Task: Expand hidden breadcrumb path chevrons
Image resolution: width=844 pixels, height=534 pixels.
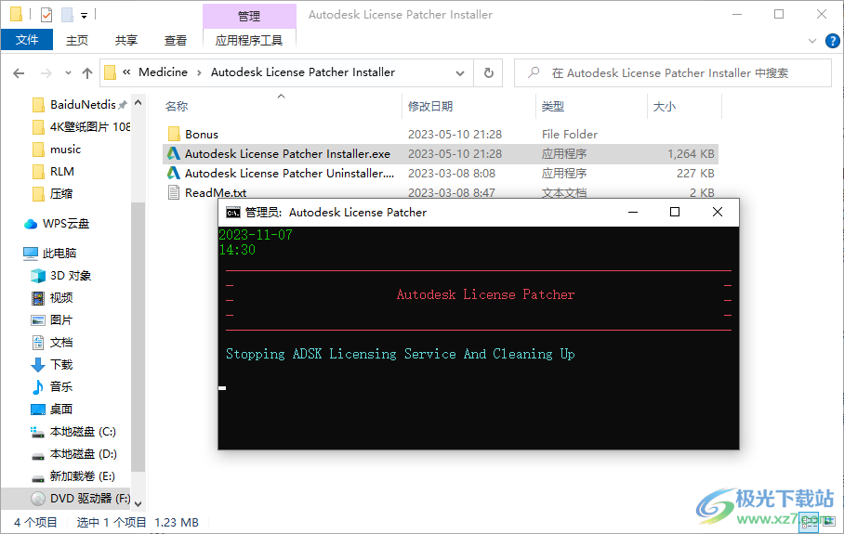Action: [x=126, y=72]
